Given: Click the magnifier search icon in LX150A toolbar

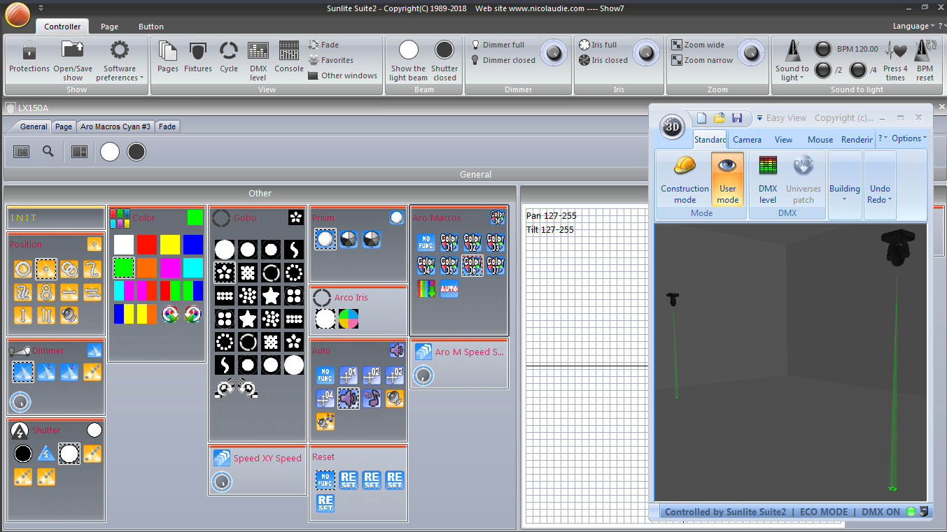Looking at the screenshot, I should pos(48,151).
